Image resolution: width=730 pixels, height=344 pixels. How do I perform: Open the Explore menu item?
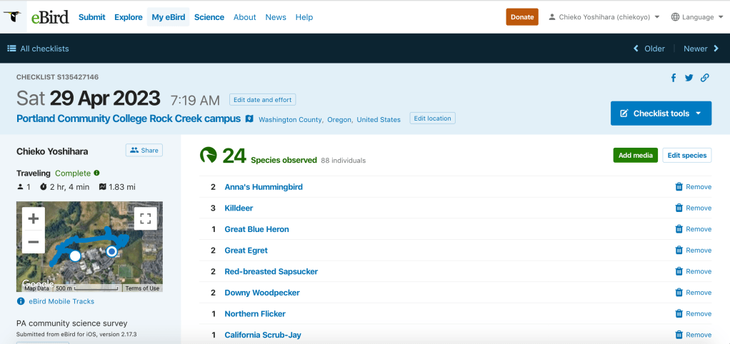(x=129, y=17)
